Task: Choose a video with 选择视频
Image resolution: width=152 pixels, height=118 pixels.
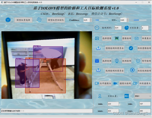Action: click(107, 61)
